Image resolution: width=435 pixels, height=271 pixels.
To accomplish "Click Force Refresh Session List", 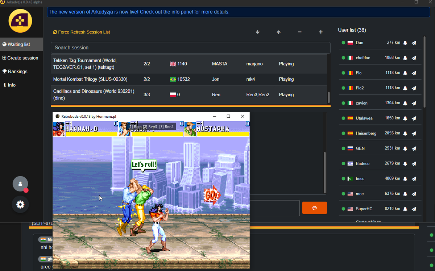I will (82, 32).
